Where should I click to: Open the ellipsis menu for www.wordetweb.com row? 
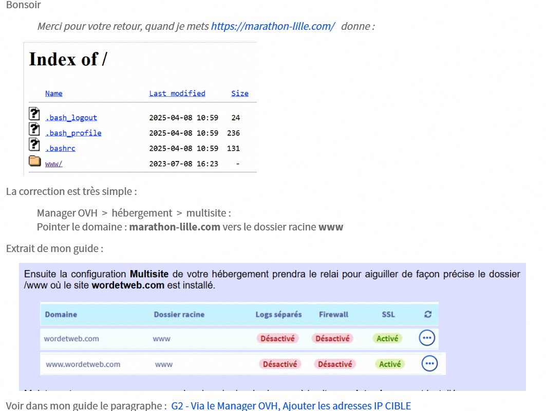point(429,364)
